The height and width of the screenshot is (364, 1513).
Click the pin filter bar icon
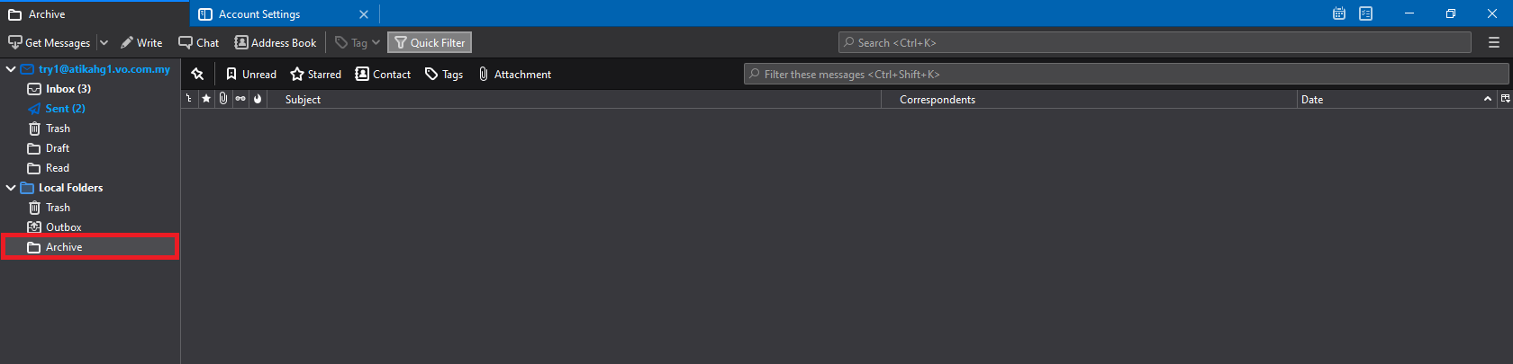coord(197,74)
